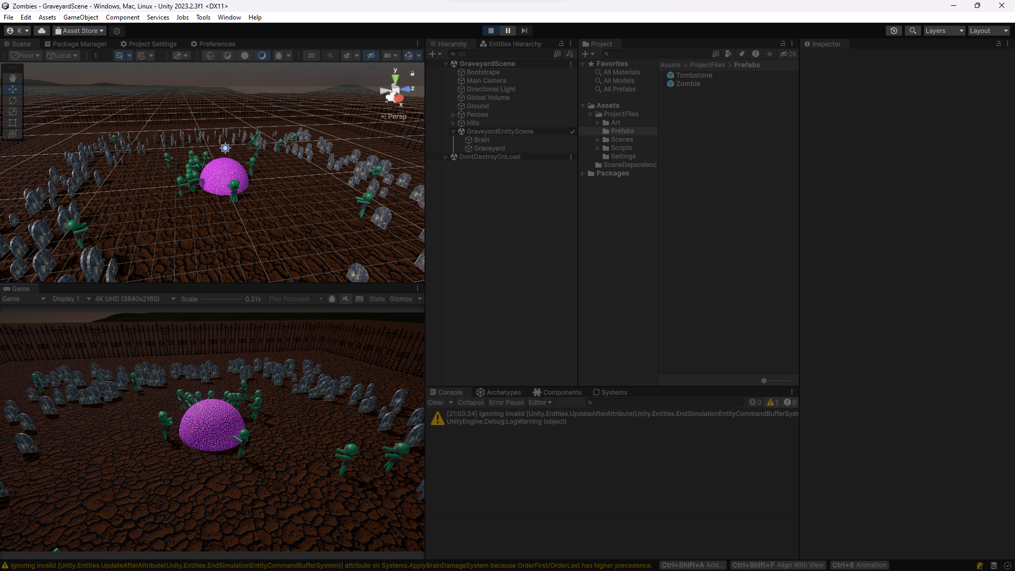Select the Scale tool
The height and width of the screenshot is (571, 1015).
click(13, 112)
